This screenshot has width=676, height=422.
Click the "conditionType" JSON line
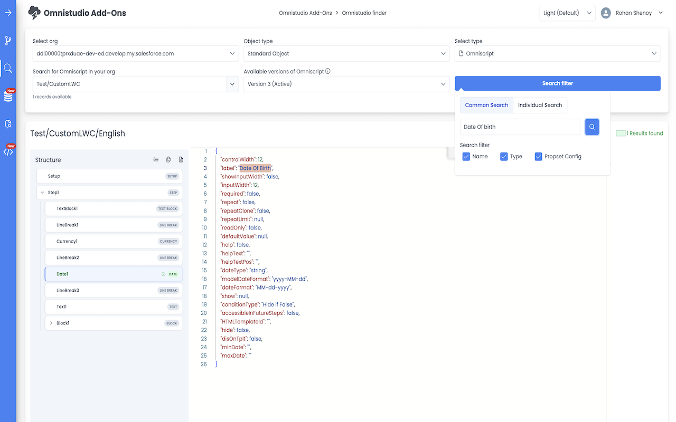pos(258,304)
